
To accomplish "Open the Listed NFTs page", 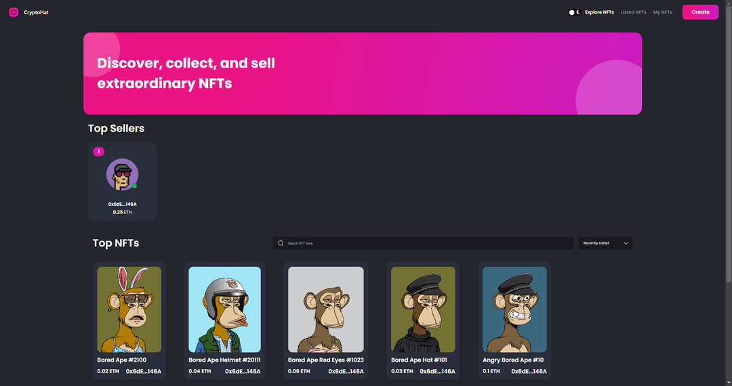I will point(634,12).
